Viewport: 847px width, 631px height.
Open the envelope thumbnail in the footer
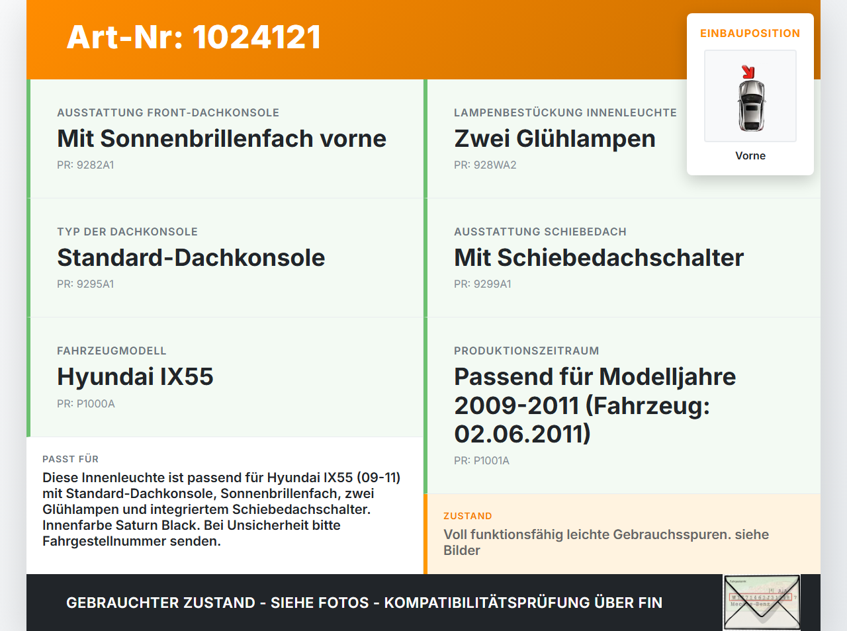click(762, 603)
